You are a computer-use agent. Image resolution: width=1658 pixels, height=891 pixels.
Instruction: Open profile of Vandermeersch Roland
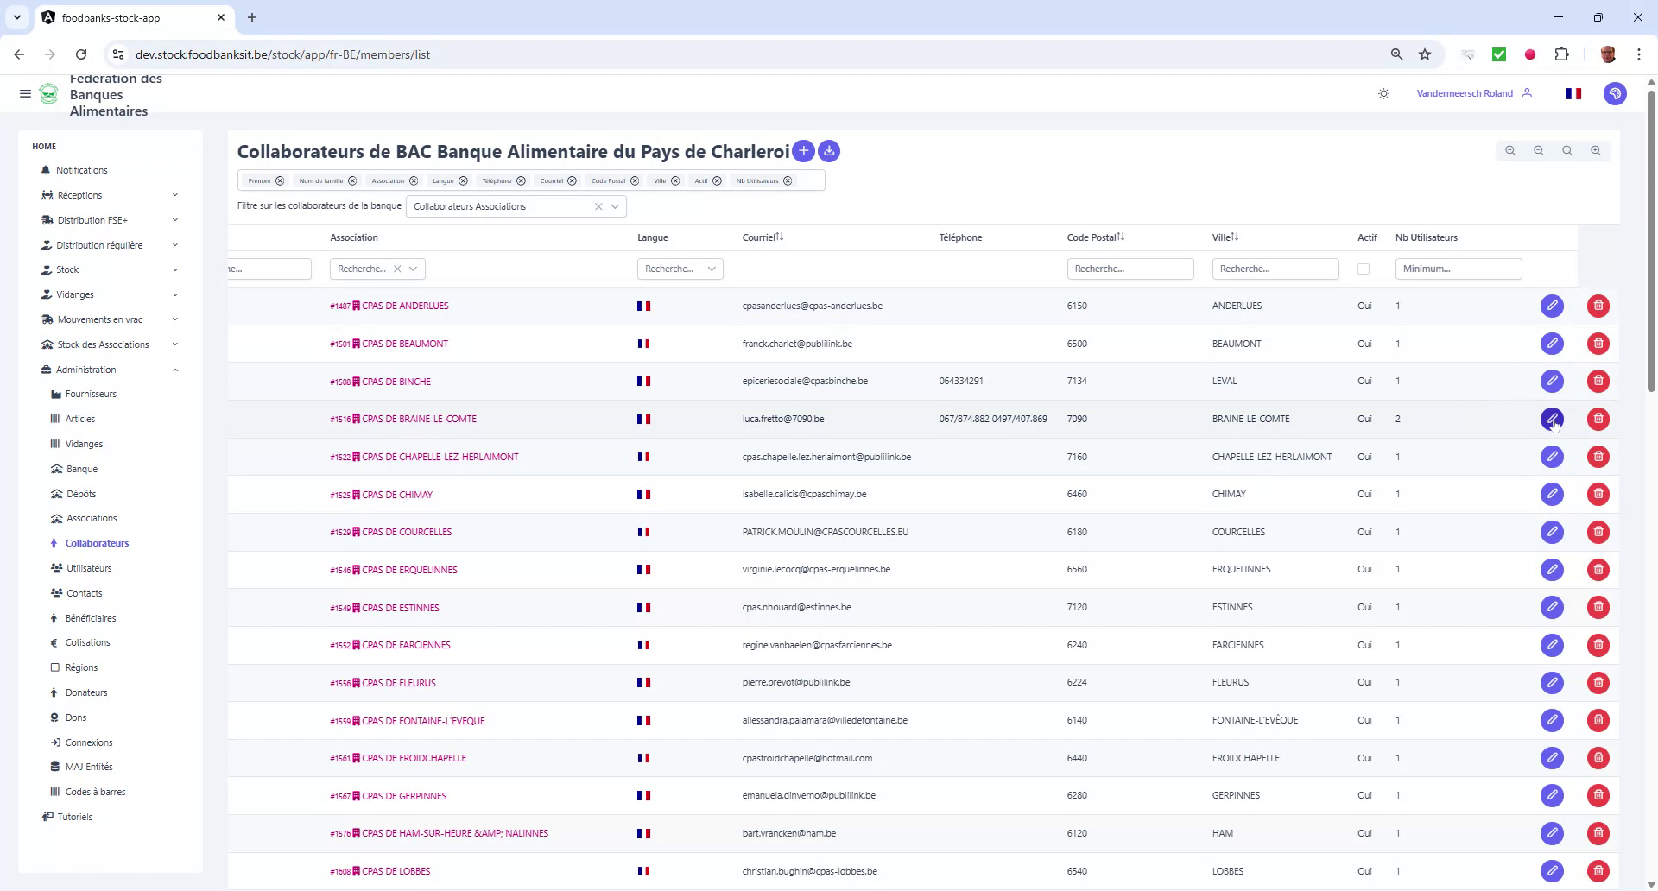point(1464,93)
